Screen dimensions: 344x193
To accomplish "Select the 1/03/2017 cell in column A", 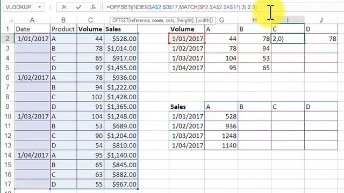I will pos(32,116).
